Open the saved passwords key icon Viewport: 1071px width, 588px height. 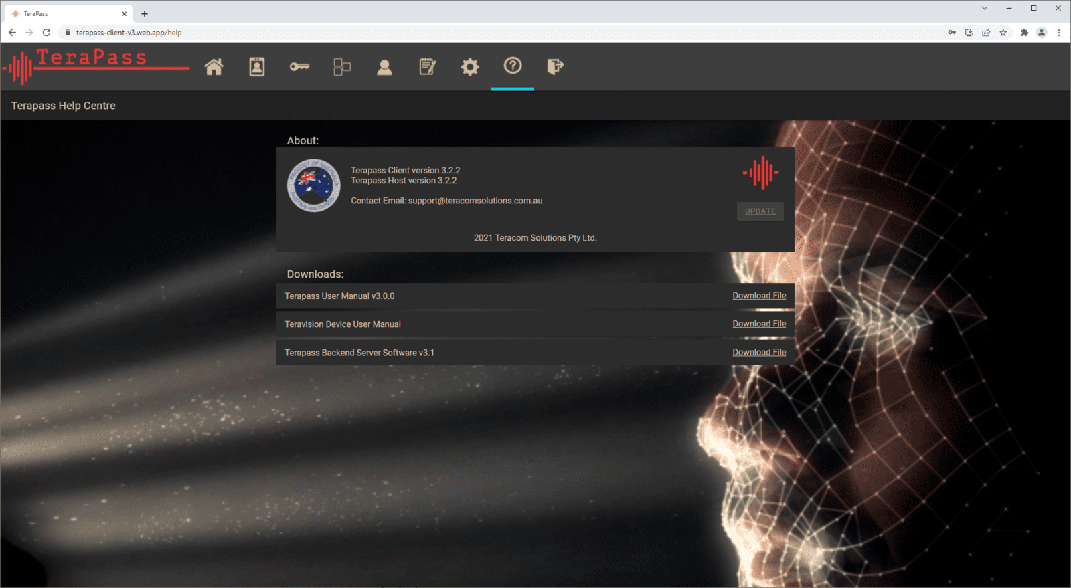952,32
